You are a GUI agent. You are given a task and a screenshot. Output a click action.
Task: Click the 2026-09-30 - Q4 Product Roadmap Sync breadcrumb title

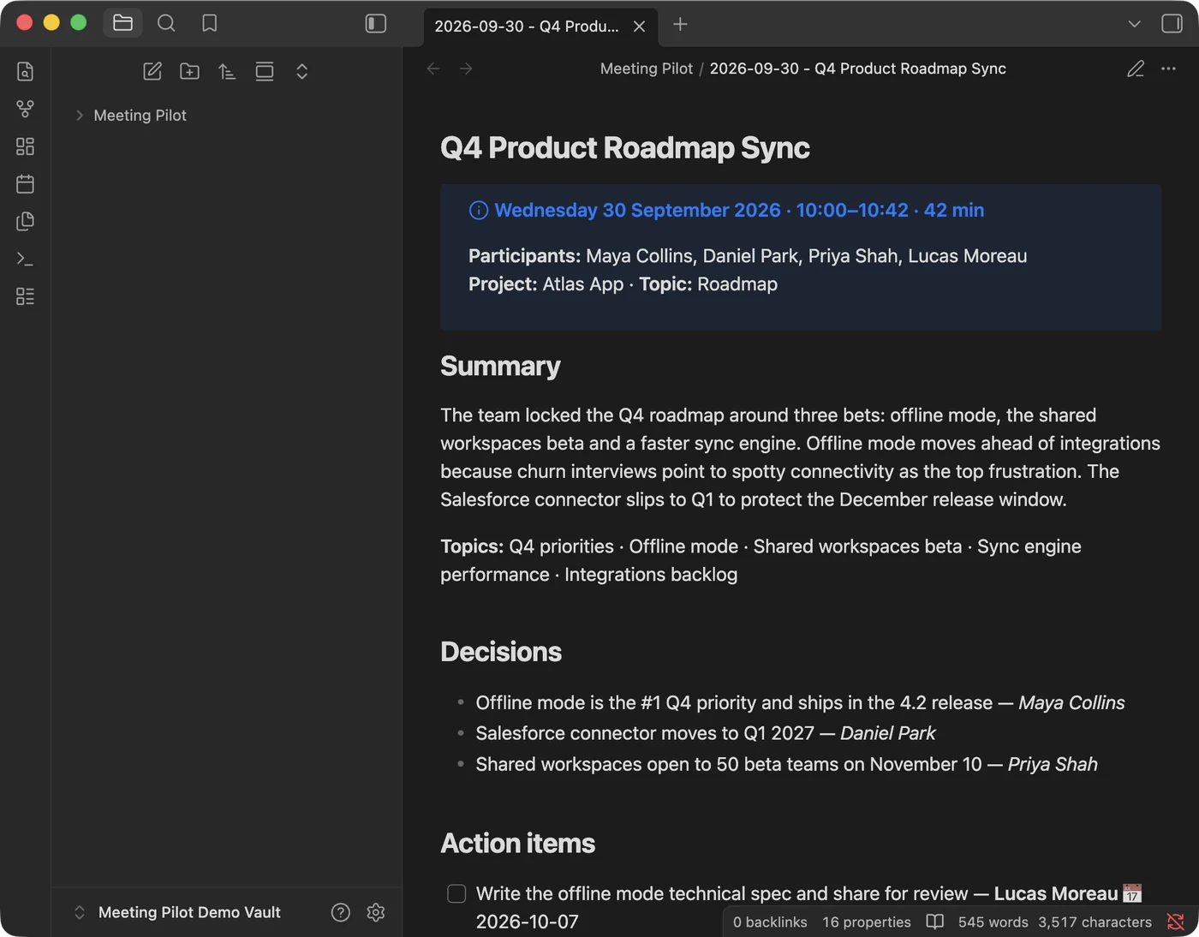858,69
